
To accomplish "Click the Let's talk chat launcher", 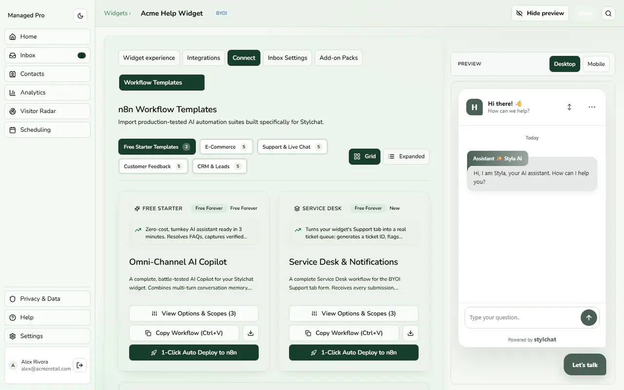I will coord(585,365).
